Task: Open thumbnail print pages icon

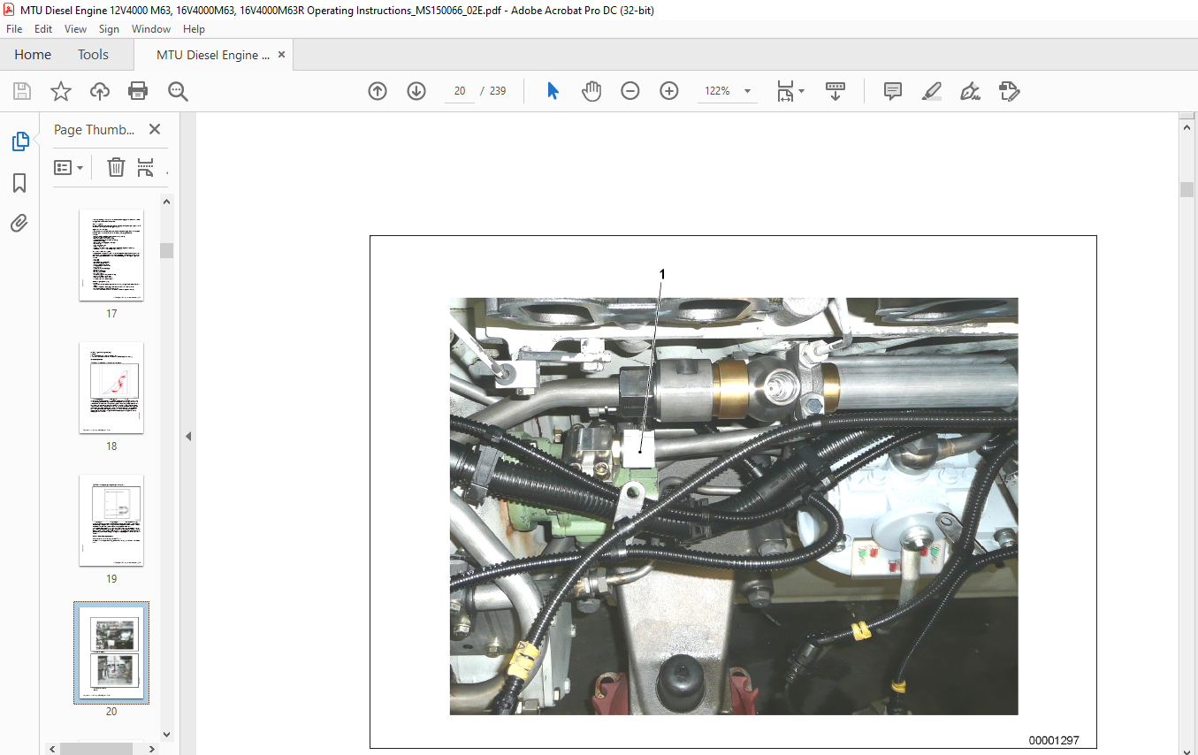Action: click(146, 167)
